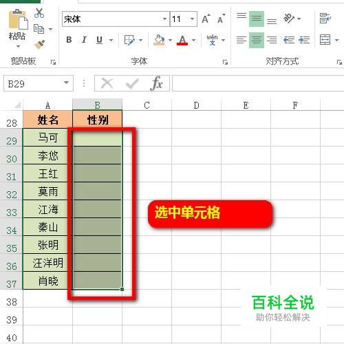Click the selection fill handle on B37
344x344 pixels.
(122, 289)
